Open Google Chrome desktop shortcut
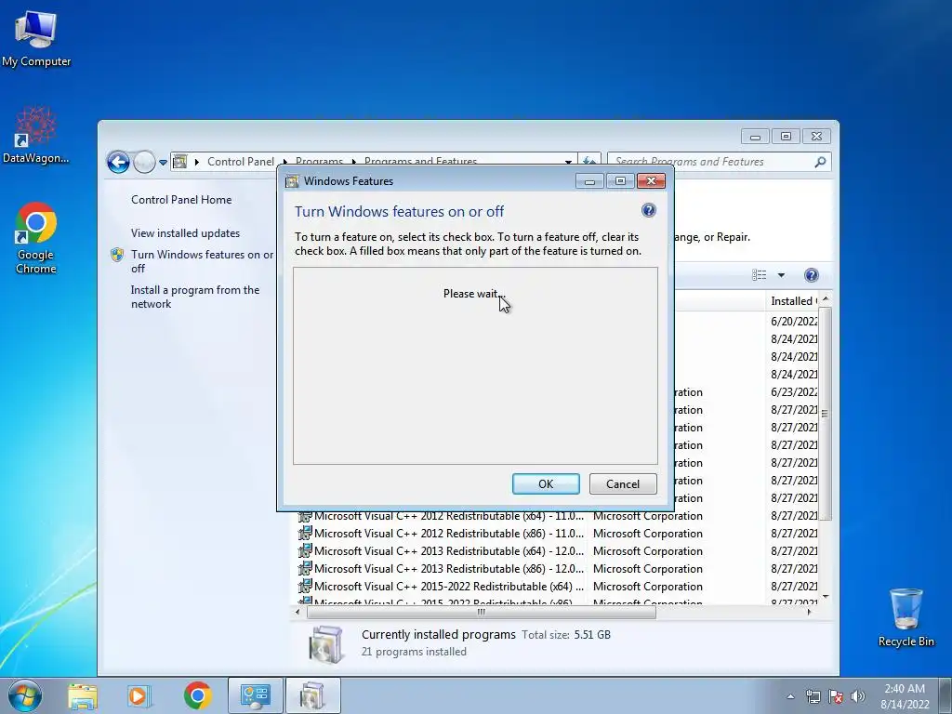This screenshot has width=952, height=714. click(36, 238)
